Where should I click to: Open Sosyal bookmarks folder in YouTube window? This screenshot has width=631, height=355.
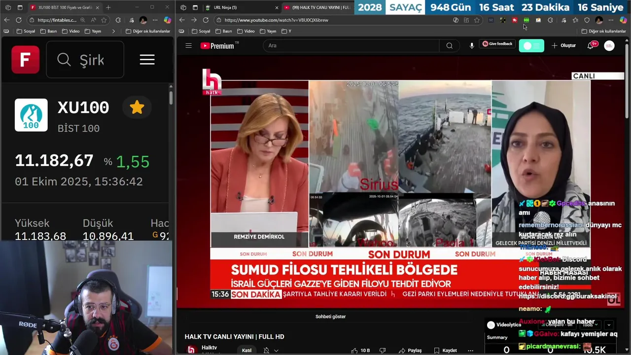click(201, 31)
